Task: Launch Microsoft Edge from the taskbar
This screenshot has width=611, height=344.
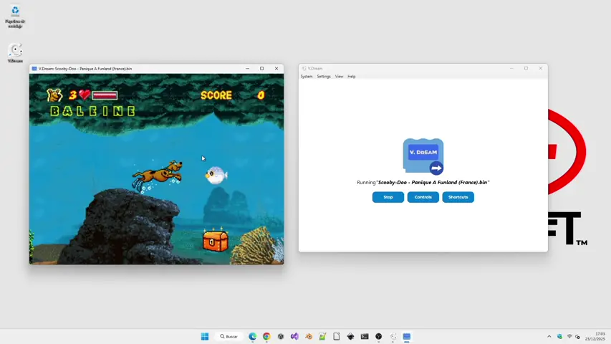Action: (x=253, y=337)
